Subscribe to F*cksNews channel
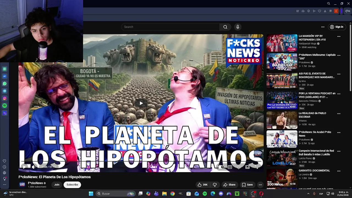 (72, 185)
